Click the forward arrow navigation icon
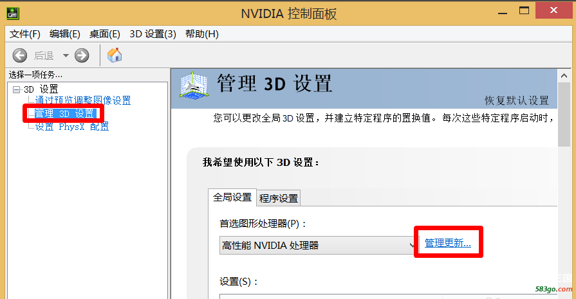Image resolution: width=576 pixels, height=299 pixels. (x=82, y=55)
